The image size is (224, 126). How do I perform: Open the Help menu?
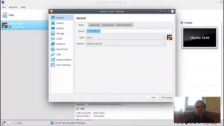coord(23,7)
